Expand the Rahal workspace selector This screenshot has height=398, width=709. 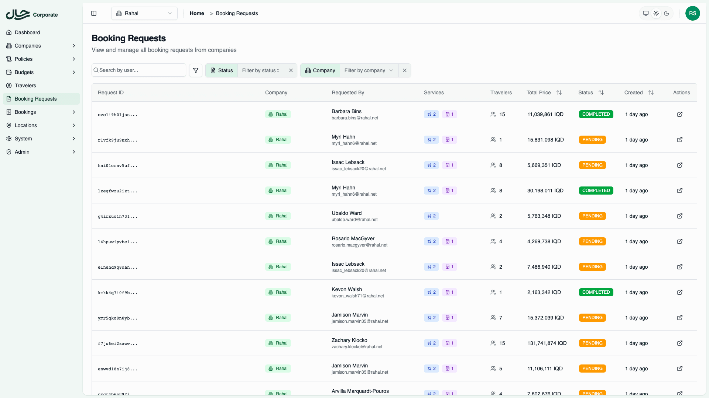point(144,13)
